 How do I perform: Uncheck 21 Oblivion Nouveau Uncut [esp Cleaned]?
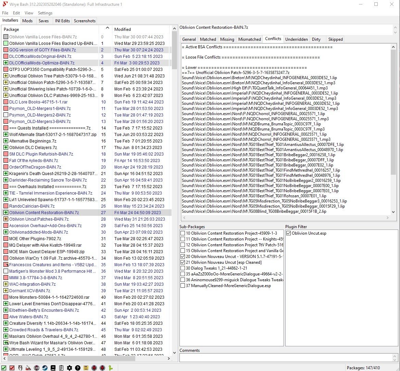(183, 262)
